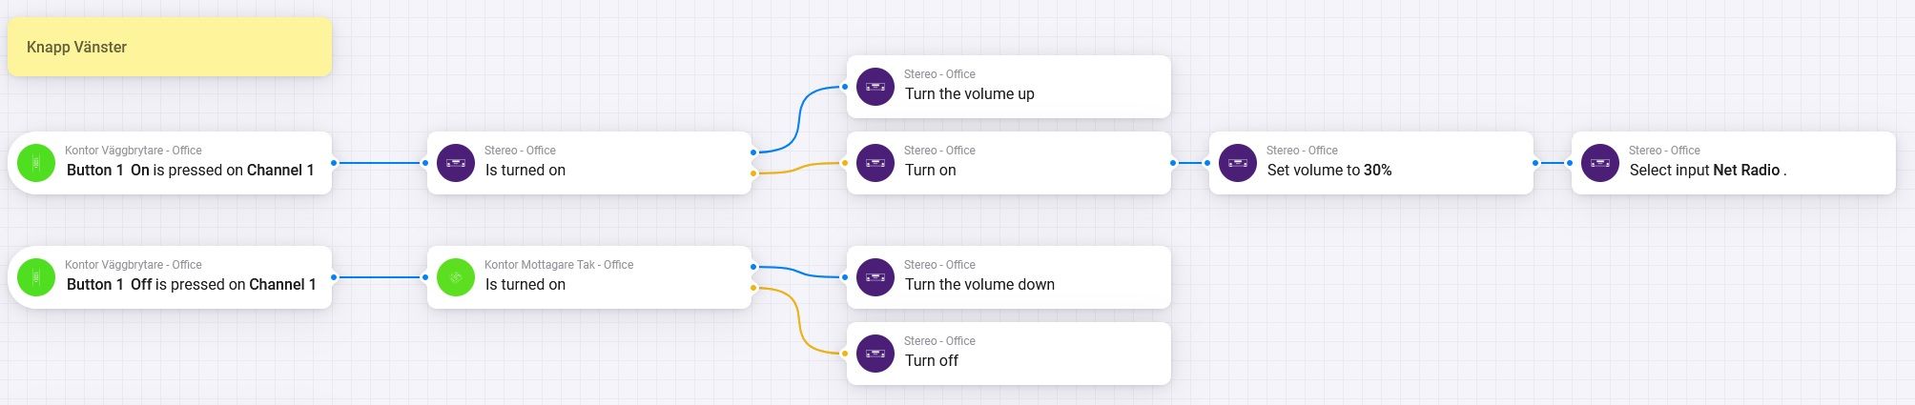Select the yellow Knapp Vänster note
1915x405 pixels.
170,47
